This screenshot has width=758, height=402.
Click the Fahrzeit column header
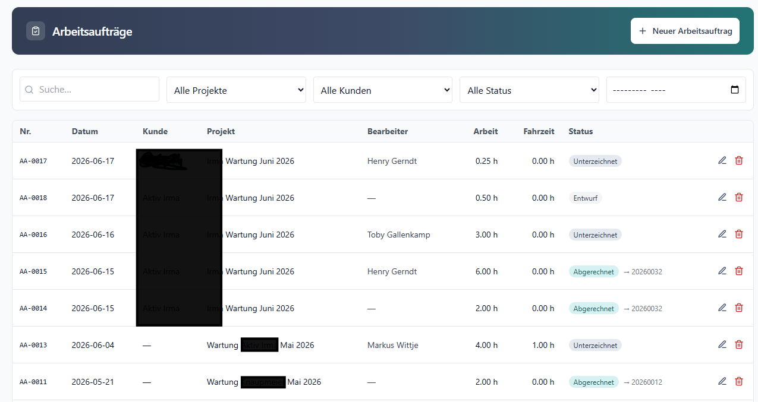click(539, 131)
